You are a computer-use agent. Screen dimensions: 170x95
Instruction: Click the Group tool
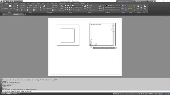point(123,7)
